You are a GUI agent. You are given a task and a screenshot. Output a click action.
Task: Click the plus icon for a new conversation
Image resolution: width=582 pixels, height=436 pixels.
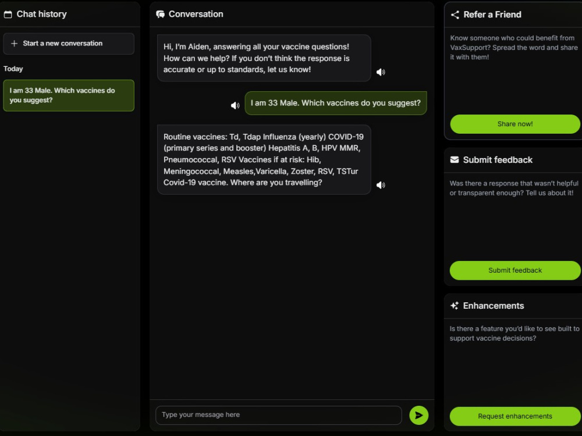(14, 44)
